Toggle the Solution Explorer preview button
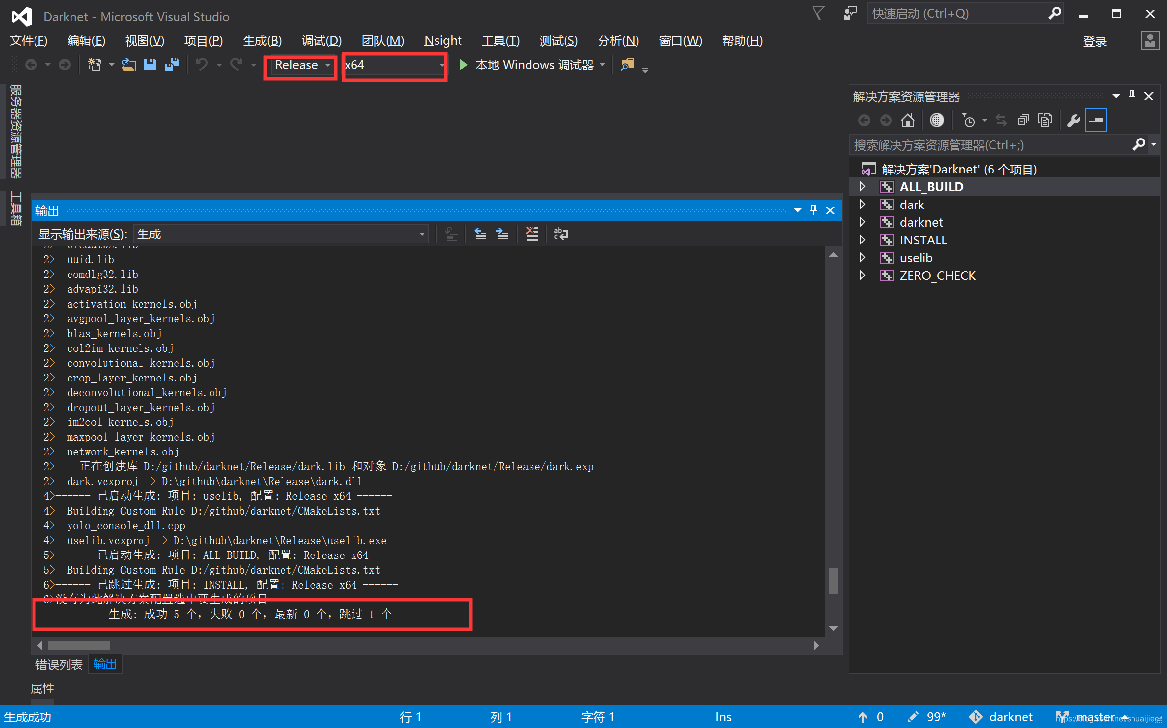The image size is (1167, 728). (1096, 121)
